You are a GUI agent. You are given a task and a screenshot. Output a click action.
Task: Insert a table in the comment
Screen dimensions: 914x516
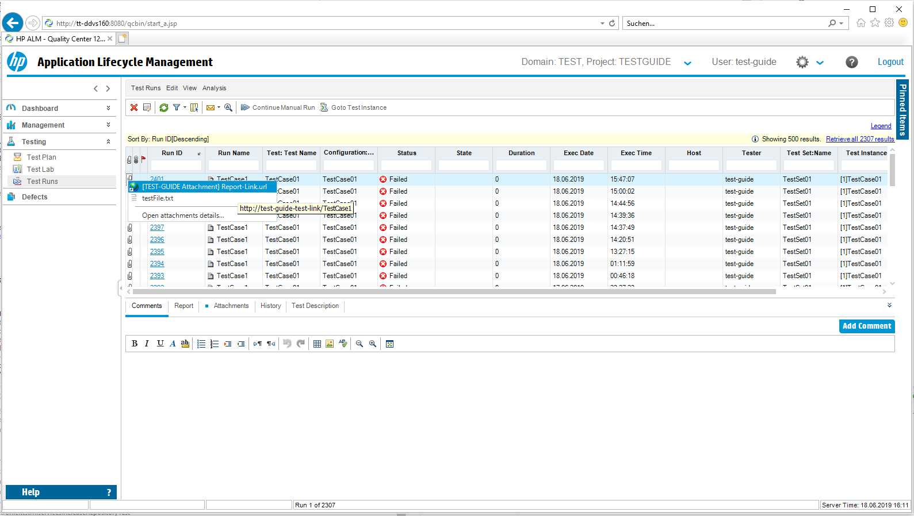(317, 344)
